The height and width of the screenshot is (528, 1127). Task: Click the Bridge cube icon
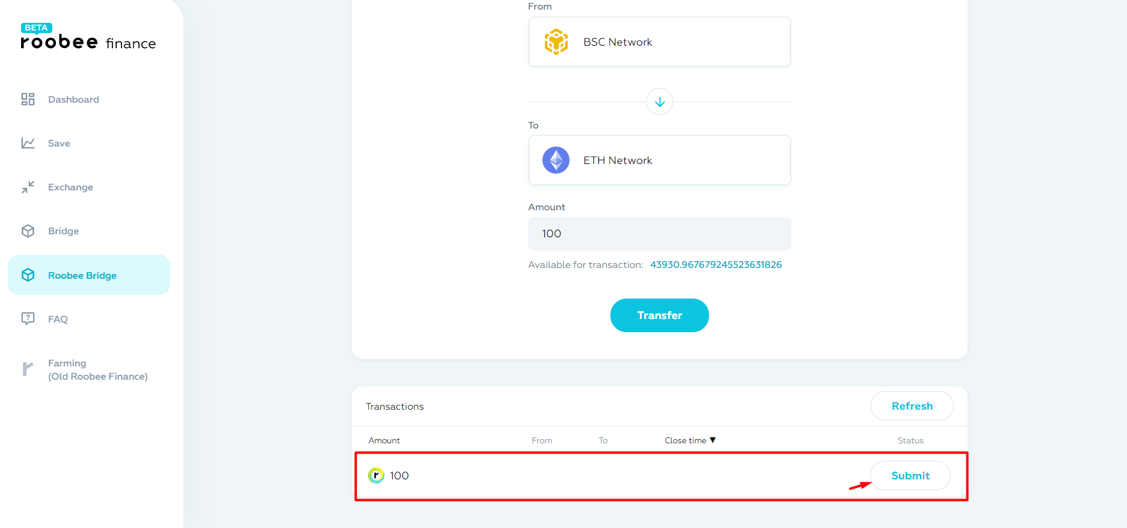(x=28, y=231)
